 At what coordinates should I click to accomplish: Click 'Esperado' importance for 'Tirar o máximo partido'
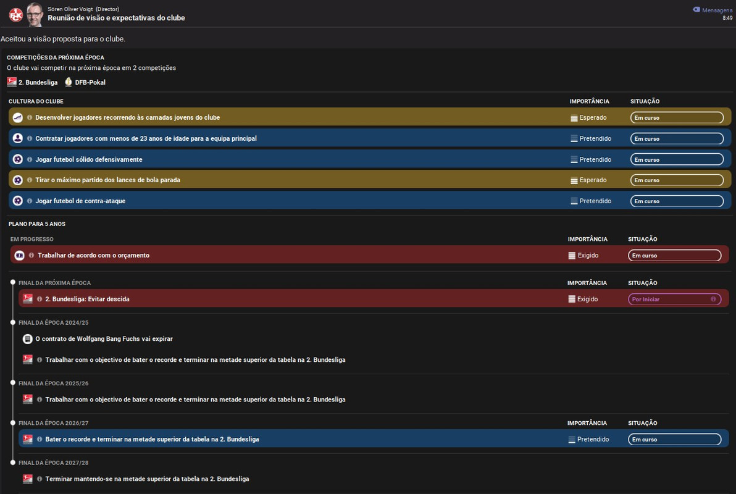click(588, 180)
